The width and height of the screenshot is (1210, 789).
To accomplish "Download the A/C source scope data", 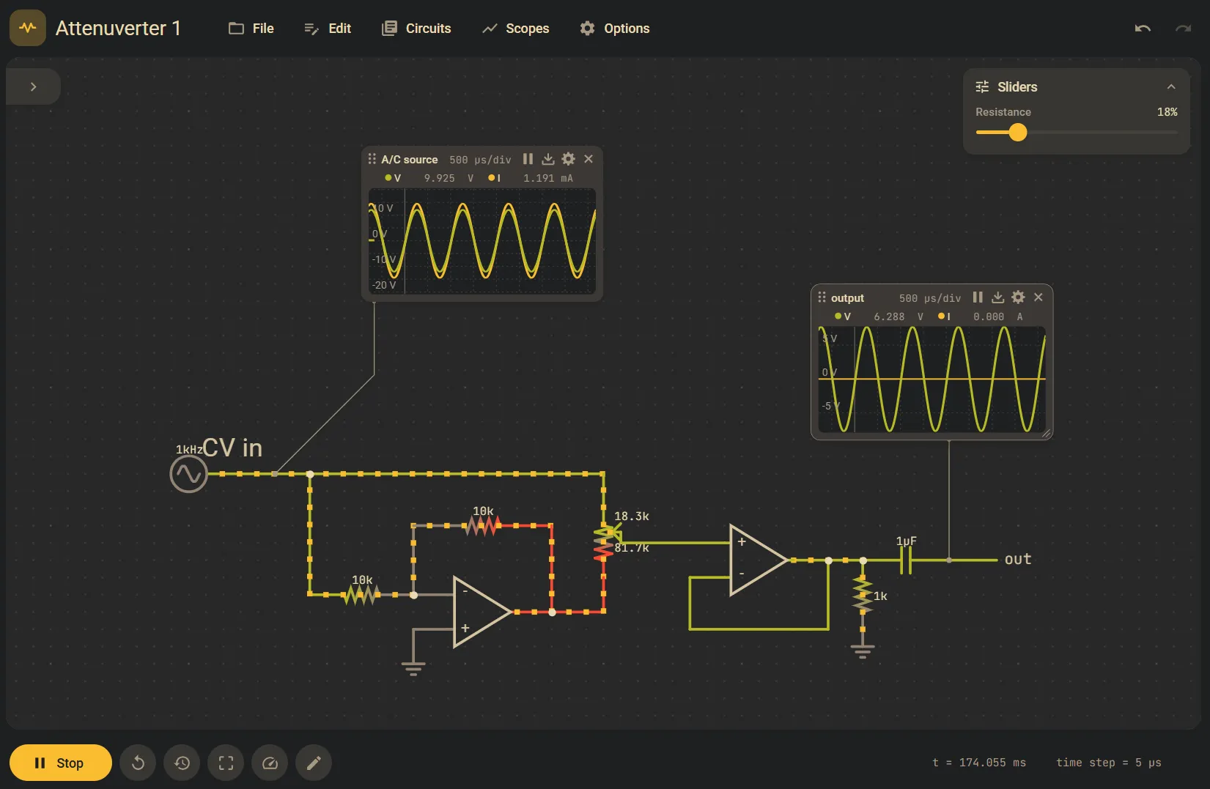I will (547, 159).
